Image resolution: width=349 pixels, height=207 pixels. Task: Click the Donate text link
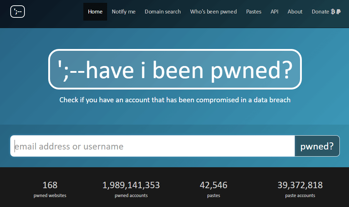tap(320, 12)
